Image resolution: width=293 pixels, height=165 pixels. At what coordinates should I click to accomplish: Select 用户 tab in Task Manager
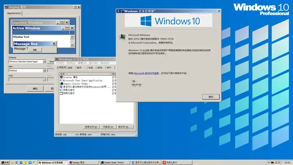[x=109, y=68]
